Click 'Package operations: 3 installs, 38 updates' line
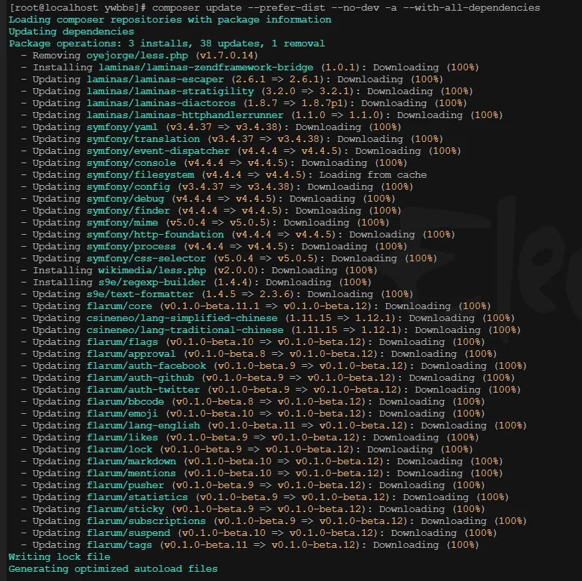 click(x=167, y=43)
